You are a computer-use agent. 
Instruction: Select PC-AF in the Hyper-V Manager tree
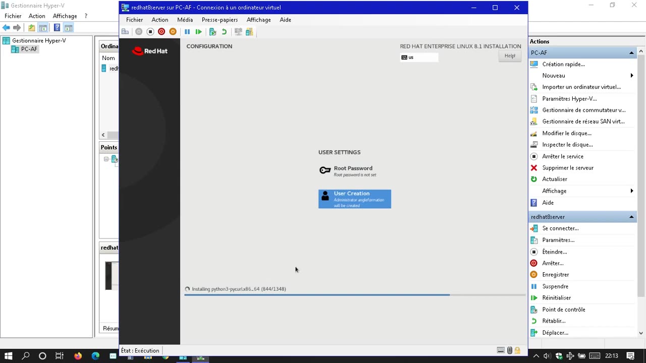coord(29,49)
